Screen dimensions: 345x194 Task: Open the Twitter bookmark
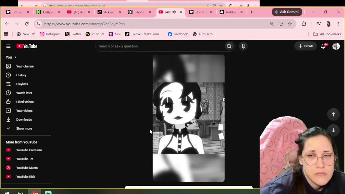tap(73, 34)
